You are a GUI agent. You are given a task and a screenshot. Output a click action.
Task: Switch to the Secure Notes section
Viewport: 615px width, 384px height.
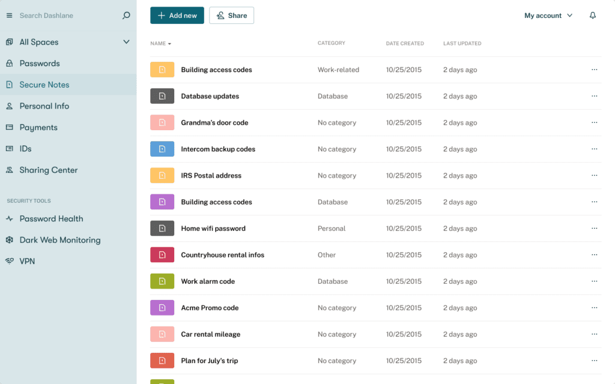tap(44, 85)
